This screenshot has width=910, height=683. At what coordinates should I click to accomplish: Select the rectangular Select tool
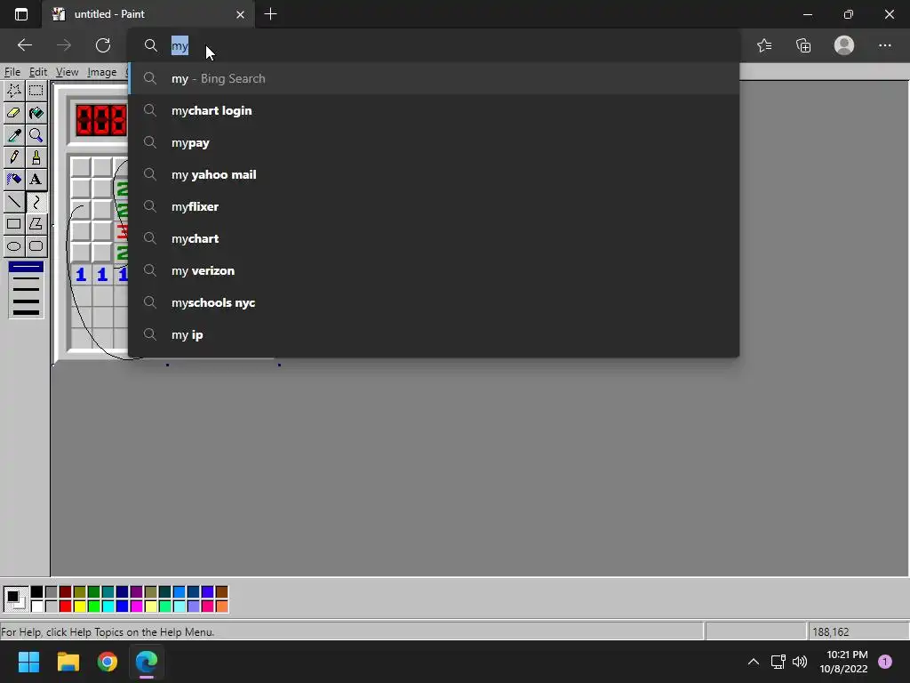(36, 91)
